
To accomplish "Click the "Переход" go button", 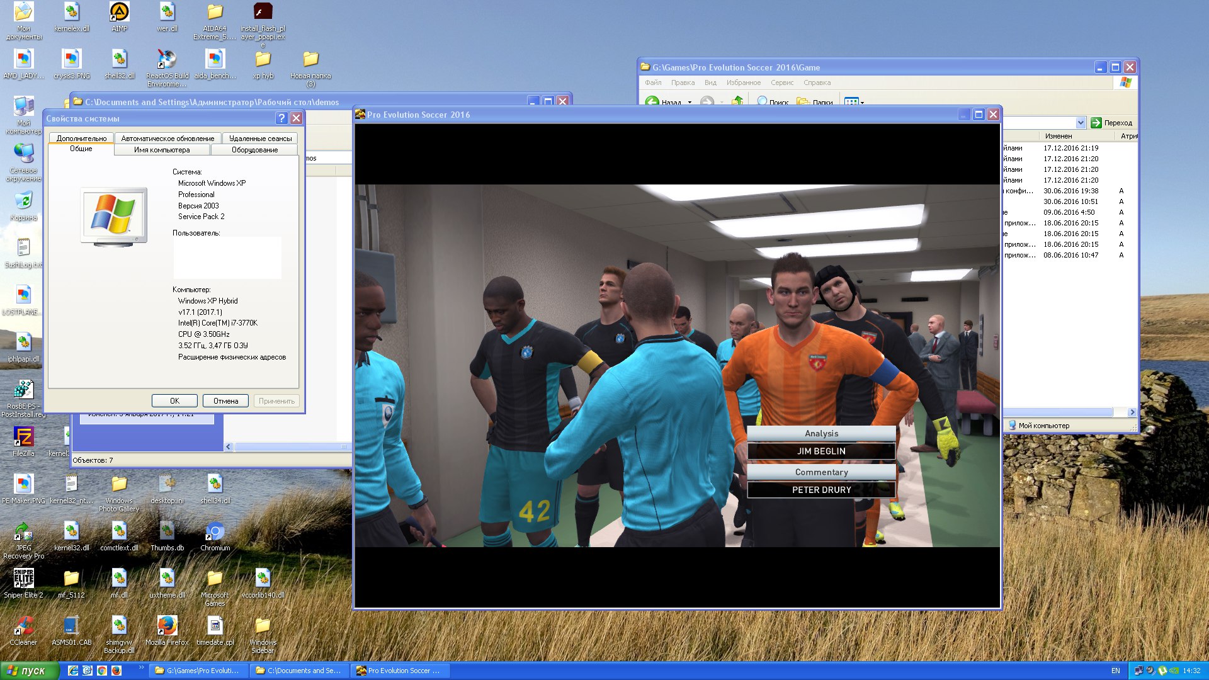I will tap(1111, 123).
